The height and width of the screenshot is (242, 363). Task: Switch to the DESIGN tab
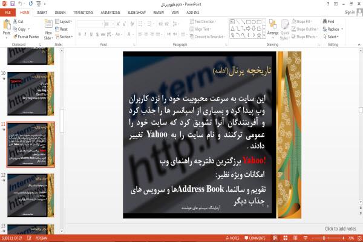coord(60,13)
